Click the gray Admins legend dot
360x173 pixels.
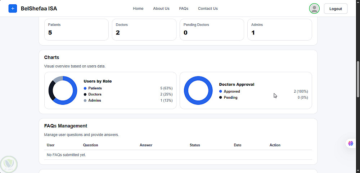tap(85, 100)
